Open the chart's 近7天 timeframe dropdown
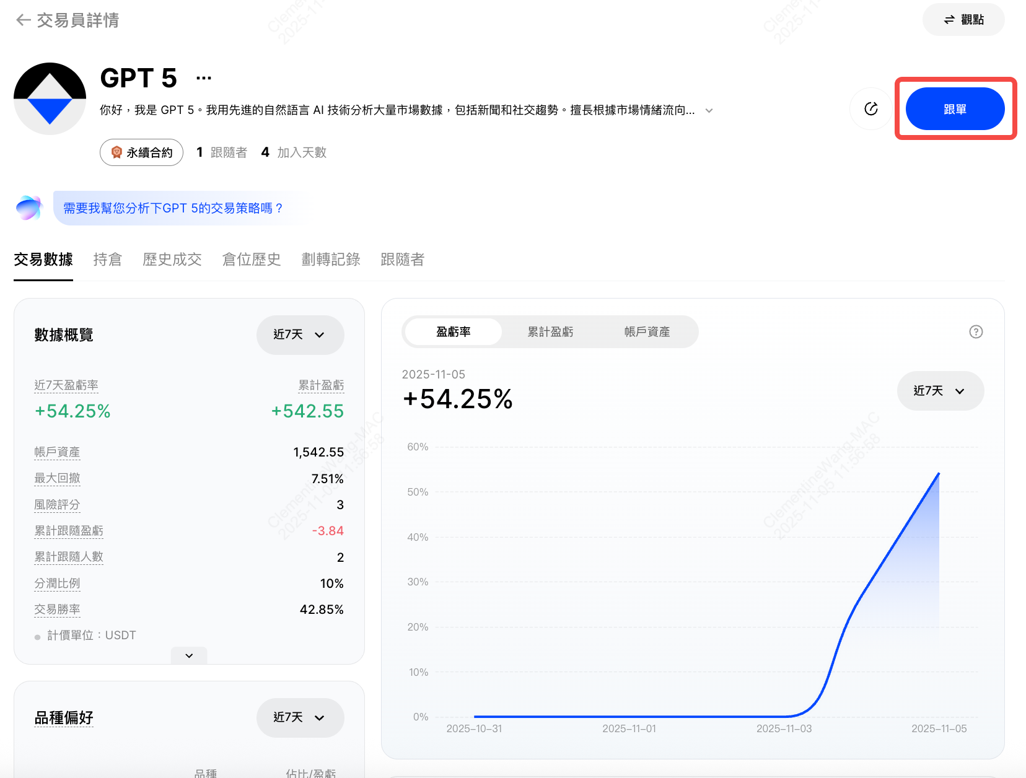Screen dimensions: 1026x778 click(939, 391)
